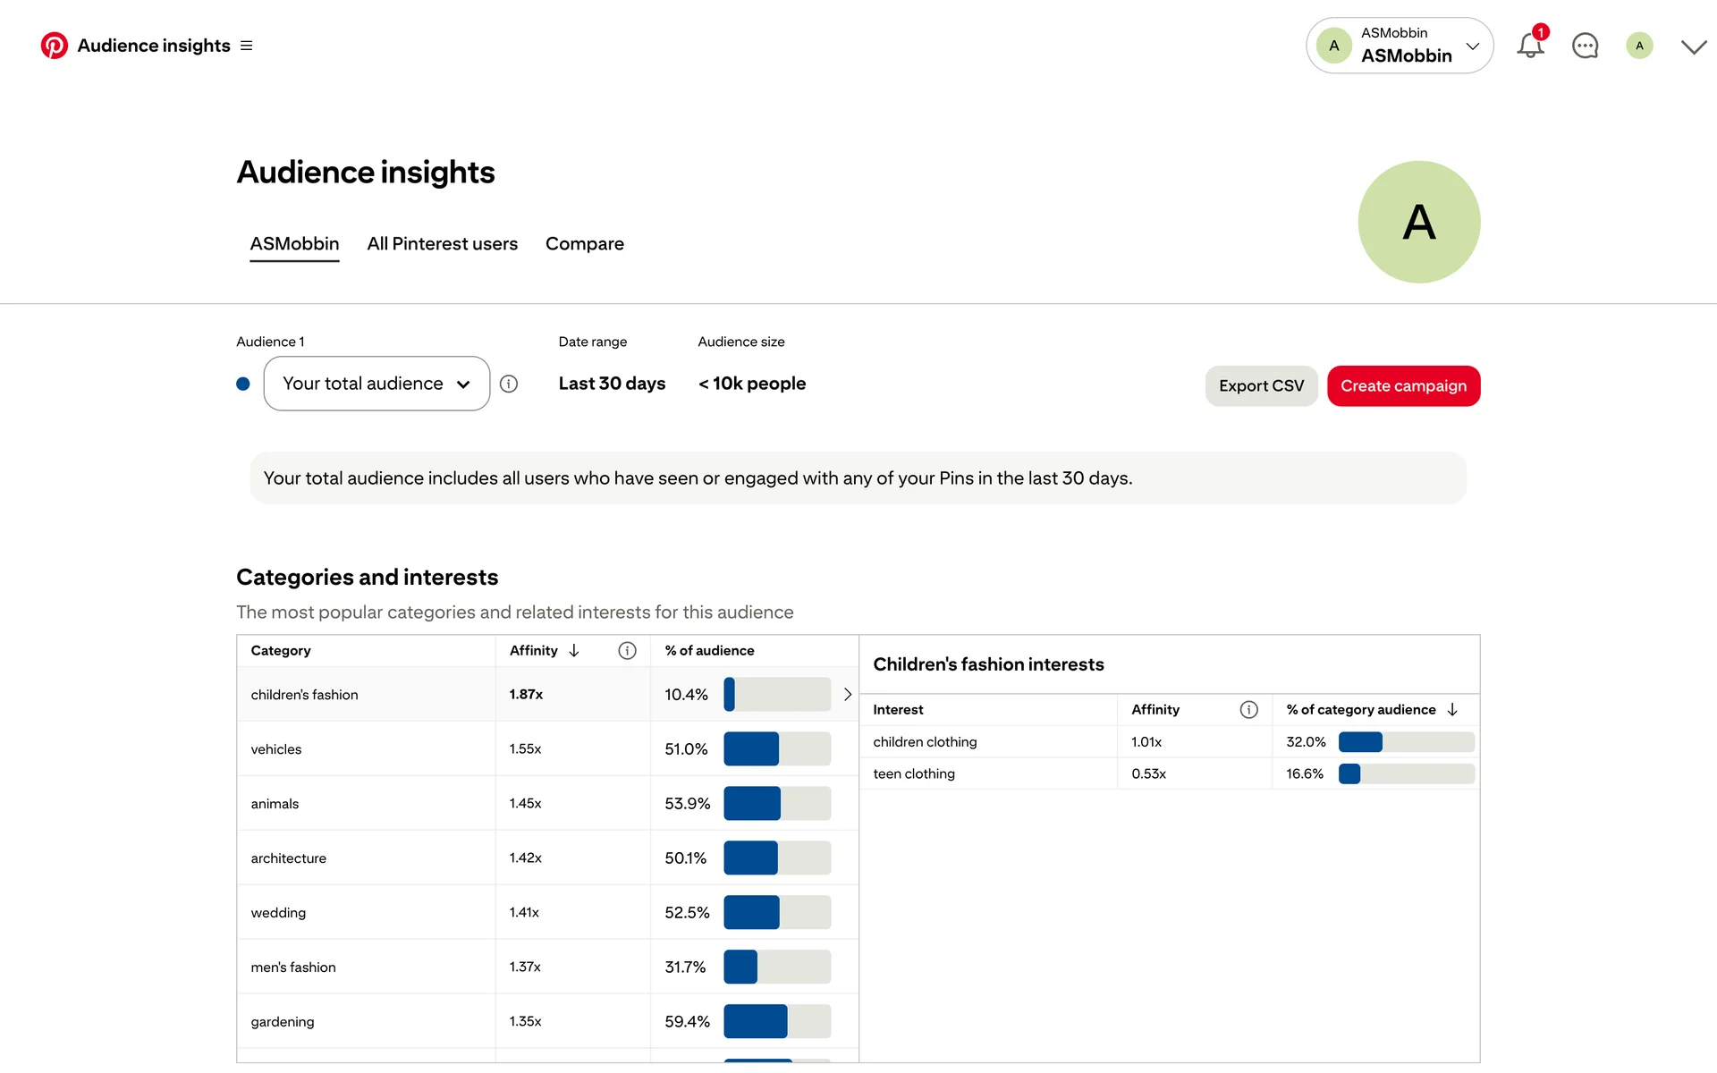
Task: Click the vehicles 51.0% audience bar
Action: pos(776,749)
